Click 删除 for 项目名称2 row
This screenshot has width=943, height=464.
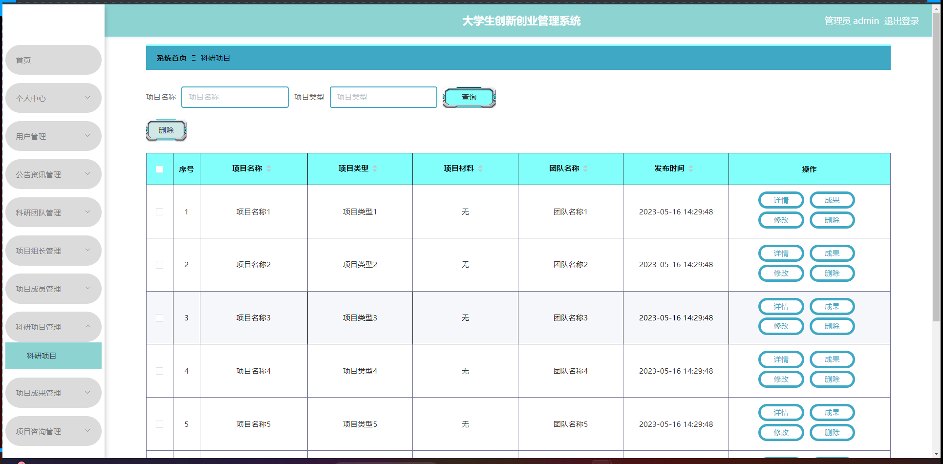click(x=832, y=274)
